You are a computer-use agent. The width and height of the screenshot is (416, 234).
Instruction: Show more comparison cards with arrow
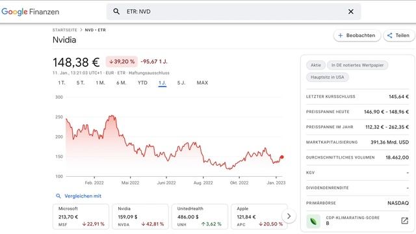click(289, 216)
